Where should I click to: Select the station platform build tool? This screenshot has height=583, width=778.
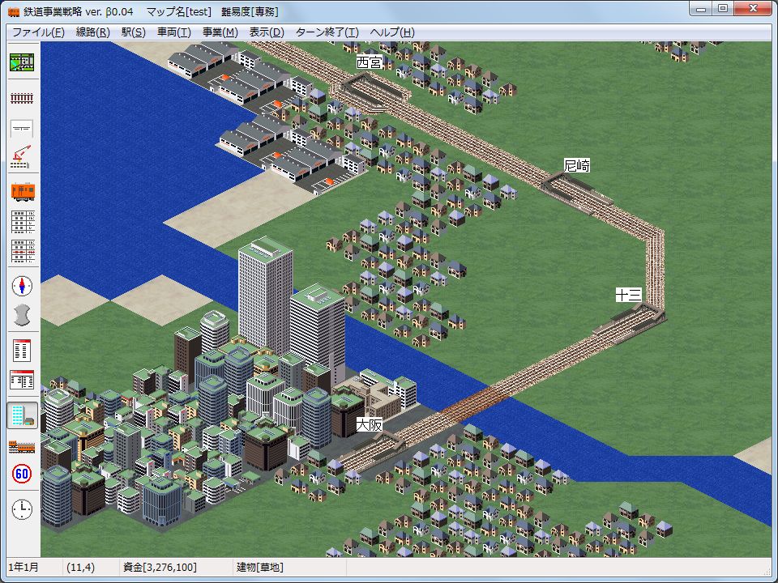22,128
